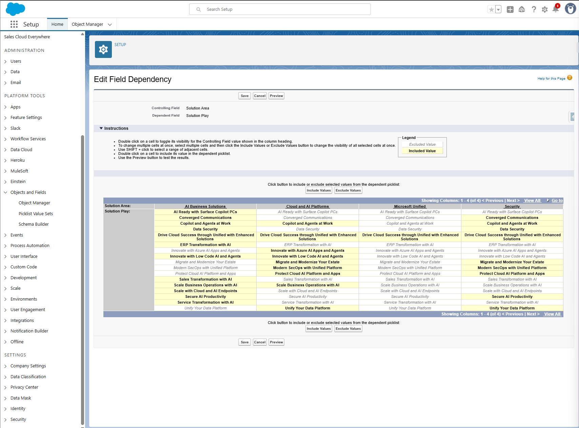Screen dimensions: 579x428
Task: Click the Excluded Value legend swatch
Action: 422,144
